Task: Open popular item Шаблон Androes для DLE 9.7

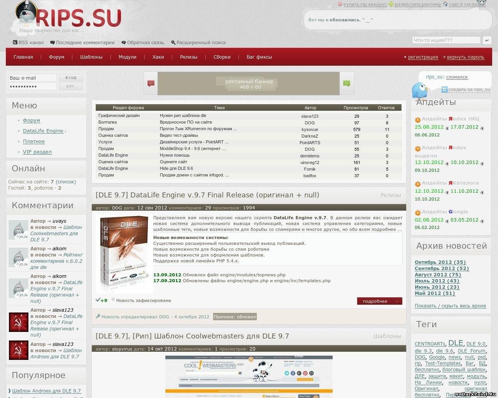Action: pyautogui.click(x=46, y=391)
